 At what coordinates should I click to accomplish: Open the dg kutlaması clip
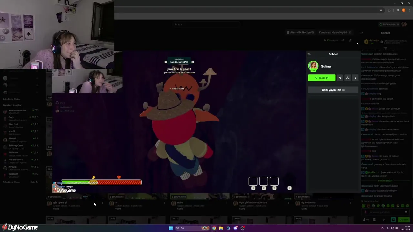click(x=308, y=203)
